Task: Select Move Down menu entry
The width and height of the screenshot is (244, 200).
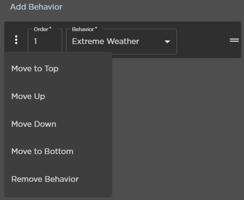Action: point(58,124)
